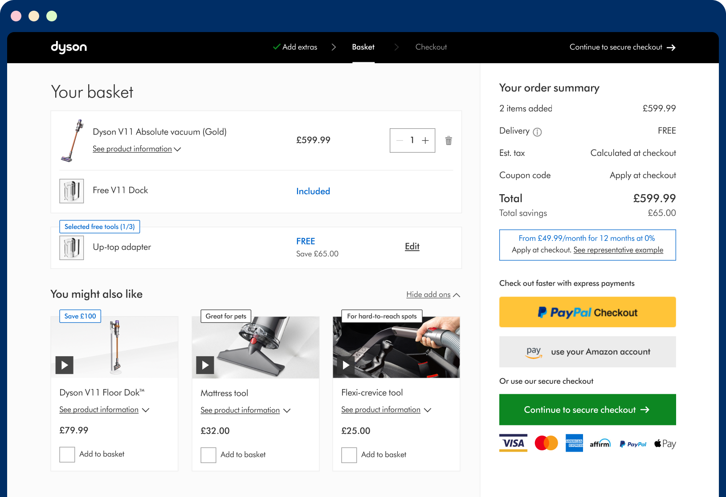Pay with PayPal Checkout button
This screenshot has width=726, height=497.
click(587, 312)
